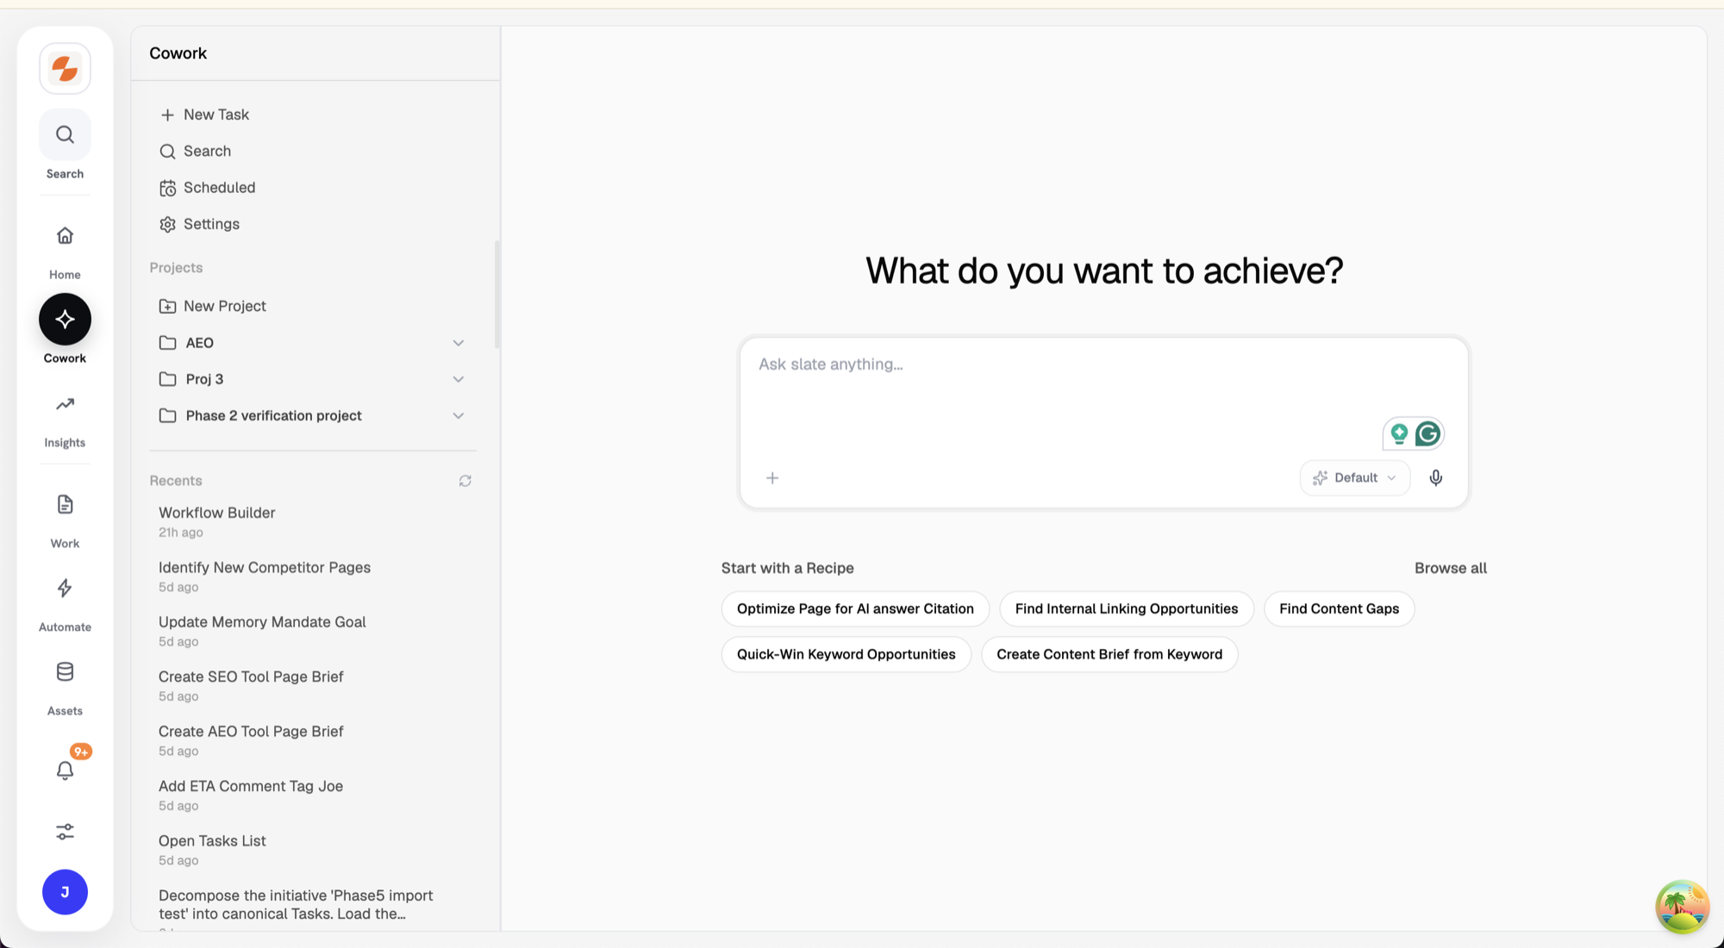Choose Quick-Win Keyword Opportunities recipe
The height and width of the screenshot is (948, 1724).
(x=846, y=654)
